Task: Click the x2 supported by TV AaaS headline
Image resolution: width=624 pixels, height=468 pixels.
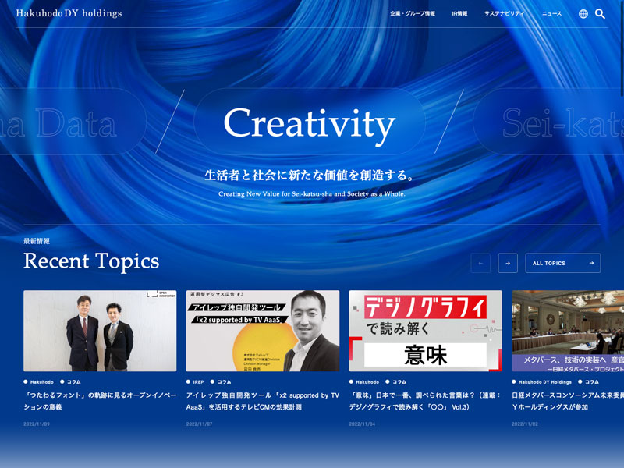Action: 263,401
